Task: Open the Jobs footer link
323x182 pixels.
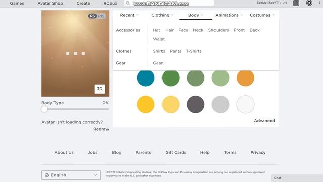Action: [92, 152]
